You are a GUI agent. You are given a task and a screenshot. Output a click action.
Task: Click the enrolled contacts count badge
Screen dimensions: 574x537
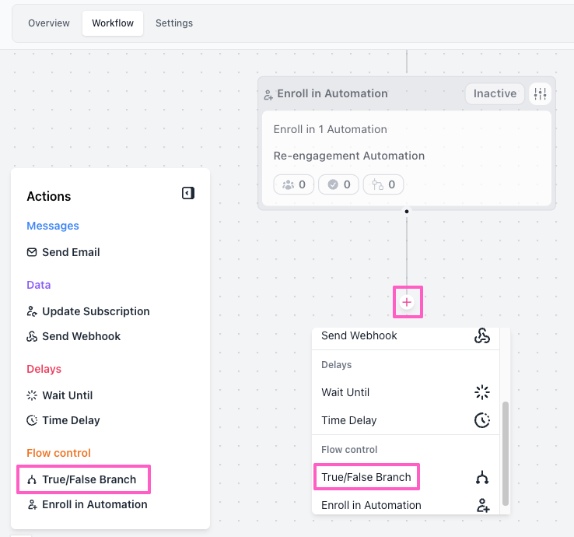[293, 184]
